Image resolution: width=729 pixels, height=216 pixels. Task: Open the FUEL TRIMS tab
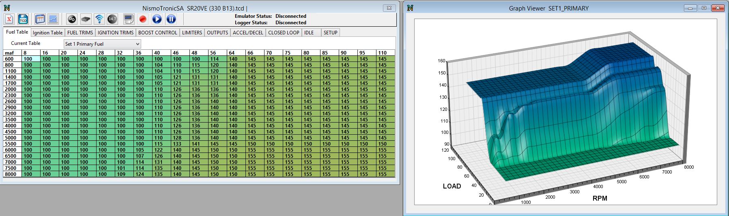point(80,33)
